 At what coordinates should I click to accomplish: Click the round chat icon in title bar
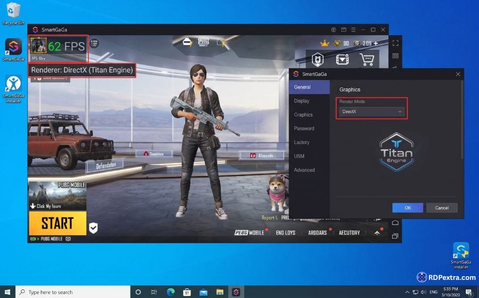pos(334,30)
